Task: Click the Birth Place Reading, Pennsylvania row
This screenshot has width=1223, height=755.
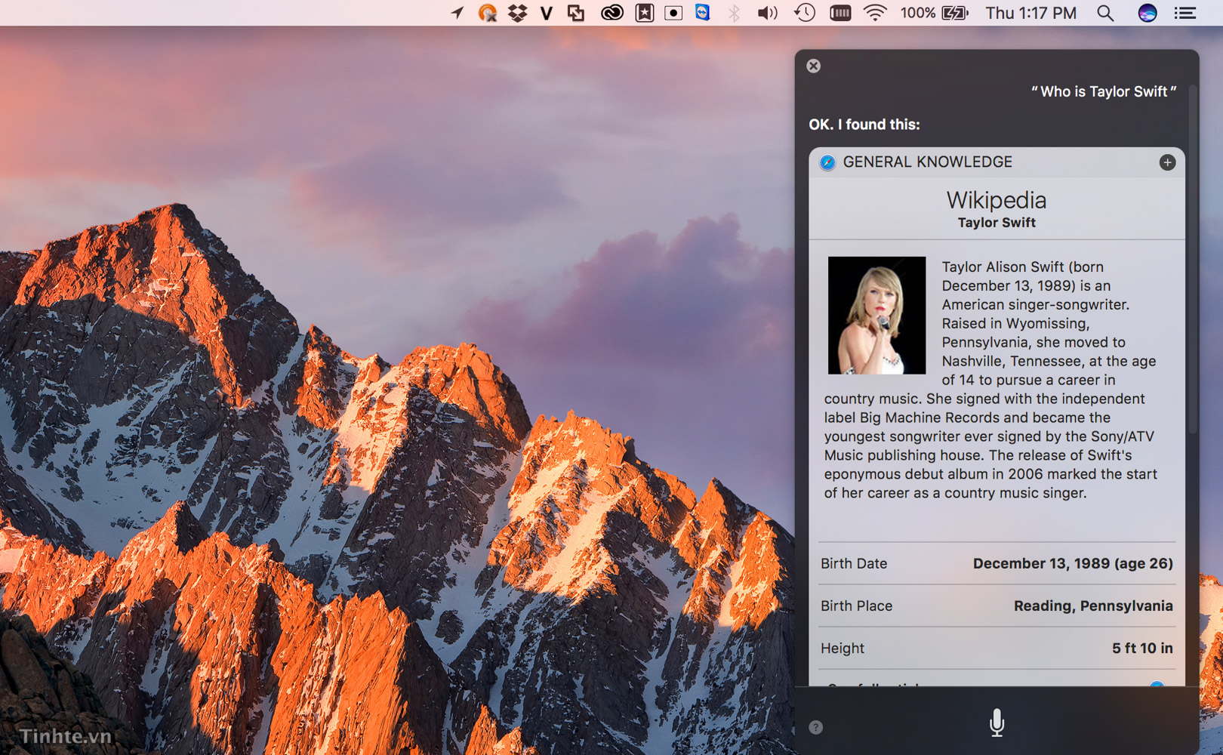Action: (x=997, y=606)
